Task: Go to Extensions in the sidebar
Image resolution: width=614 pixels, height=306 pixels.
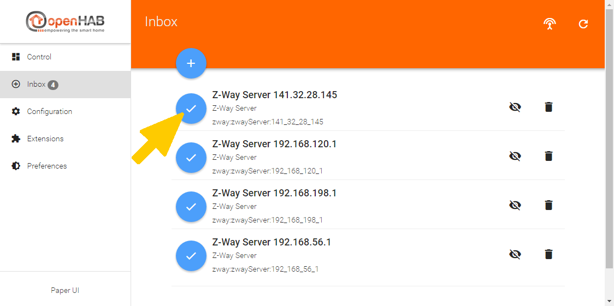Action: [45, 139]
